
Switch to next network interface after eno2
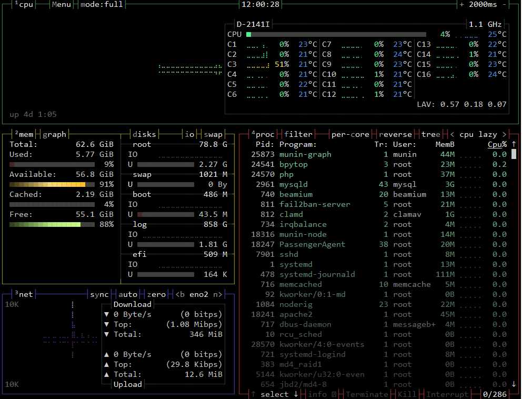217,294
